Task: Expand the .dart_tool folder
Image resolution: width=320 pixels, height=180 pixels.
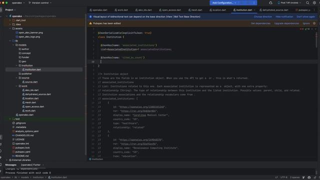Action: [10, 20]
